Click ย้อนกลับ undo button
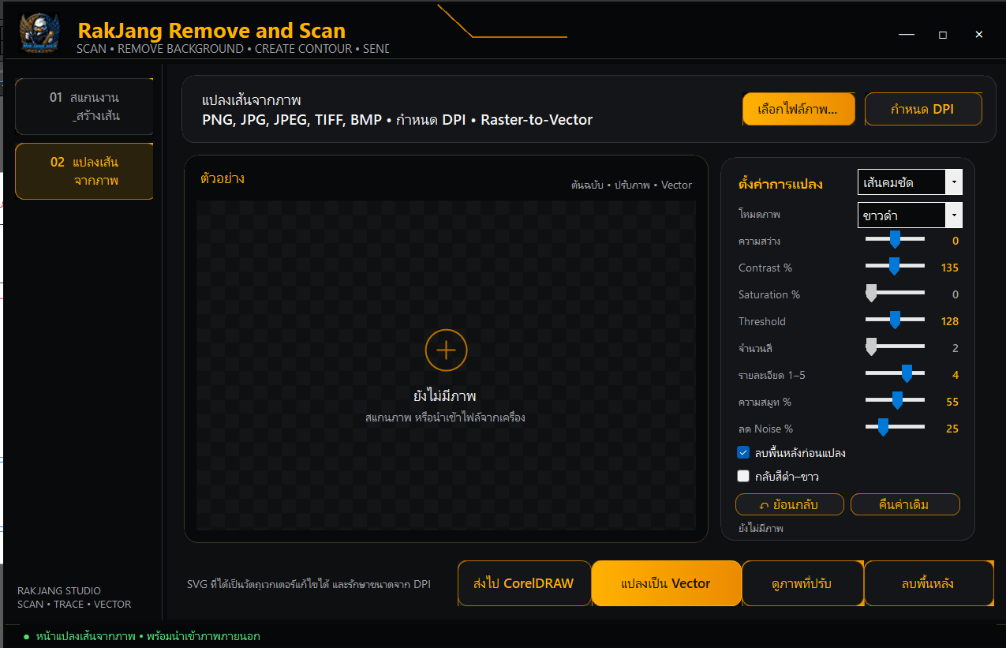 [790, 504]
